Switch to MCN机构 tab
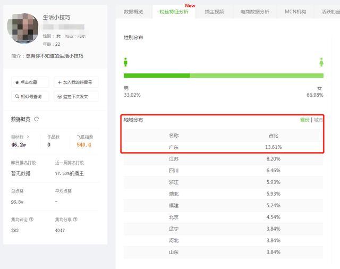 pos(295,12)
